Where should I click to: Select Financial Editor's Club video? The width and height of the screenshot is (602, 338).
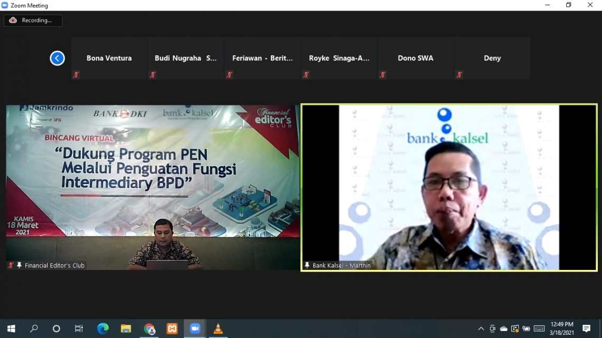click(x=153, y=187)
